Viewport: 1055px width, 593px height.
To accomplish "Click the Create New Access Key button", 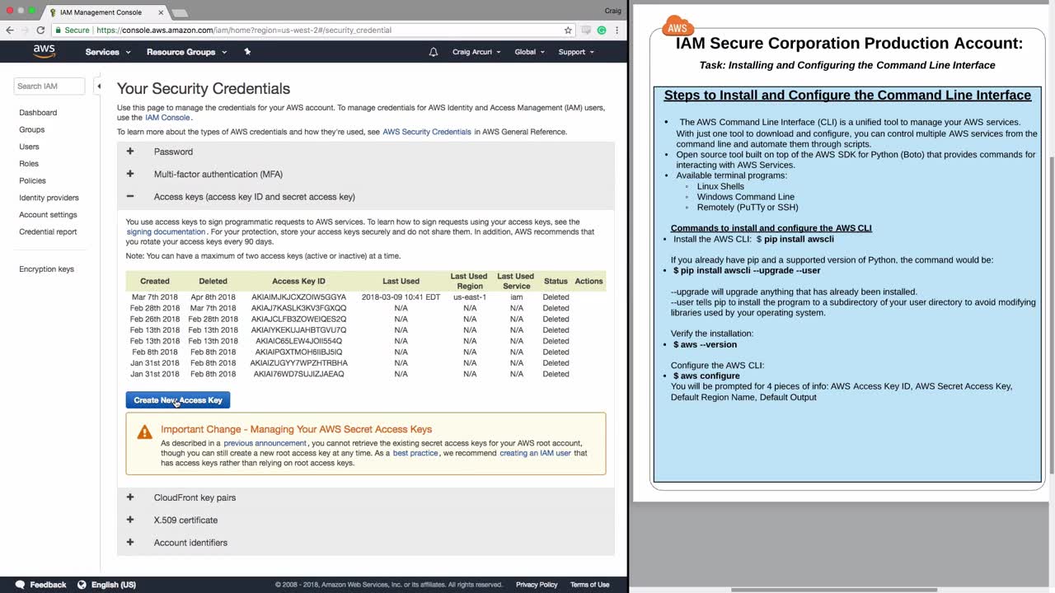I will click(178, 400).
